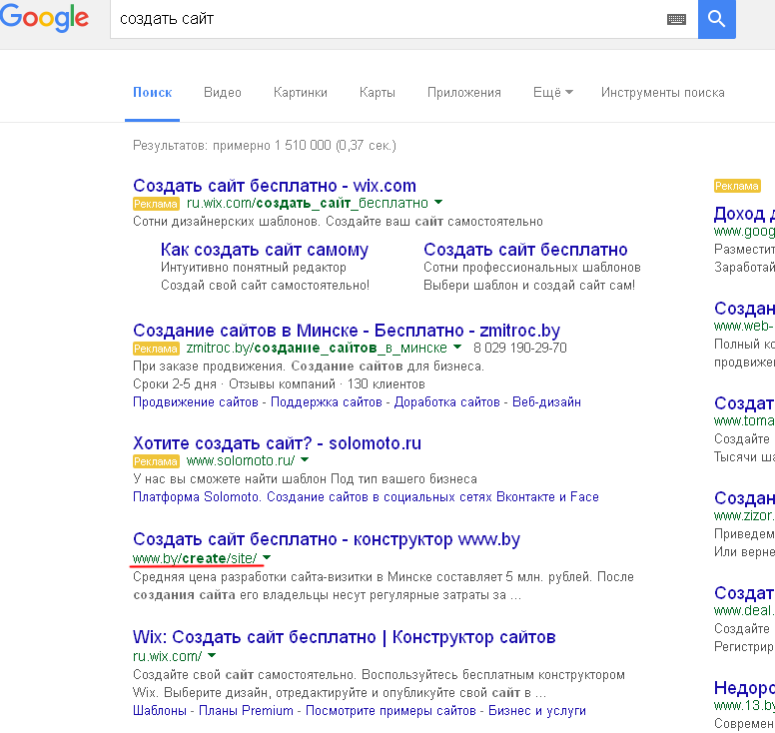Screen dimensions: 775x733
Task: Switch to the Видео tab
Action: click(x=223, y=93)
